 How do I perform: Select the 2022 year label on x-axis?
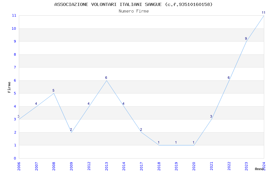[x=229, y=166]
